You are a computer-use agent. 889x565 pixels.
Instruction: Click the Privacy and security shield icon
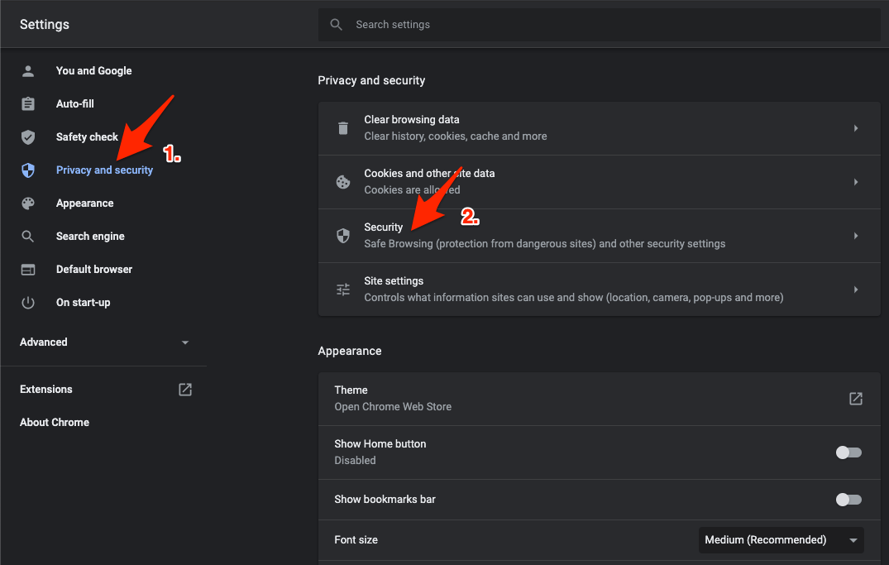28,170
